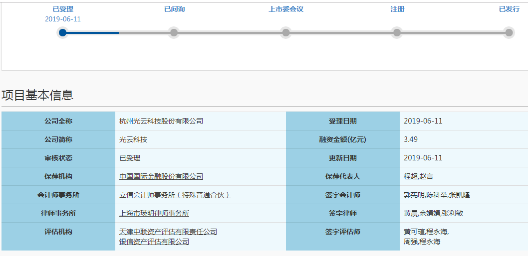Click the 受理日期 value 2019-06-11
528x256 pixels.
423,121
